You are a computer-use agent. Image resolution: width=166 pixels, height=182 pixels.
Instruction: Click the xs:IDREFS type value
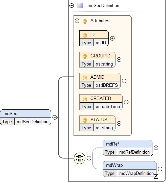point(107,85)
